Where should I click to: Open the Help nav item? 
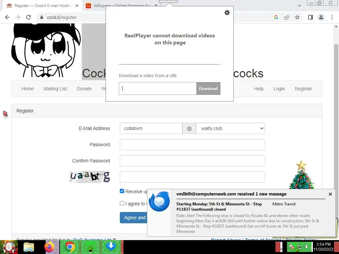tap(259, 89)
